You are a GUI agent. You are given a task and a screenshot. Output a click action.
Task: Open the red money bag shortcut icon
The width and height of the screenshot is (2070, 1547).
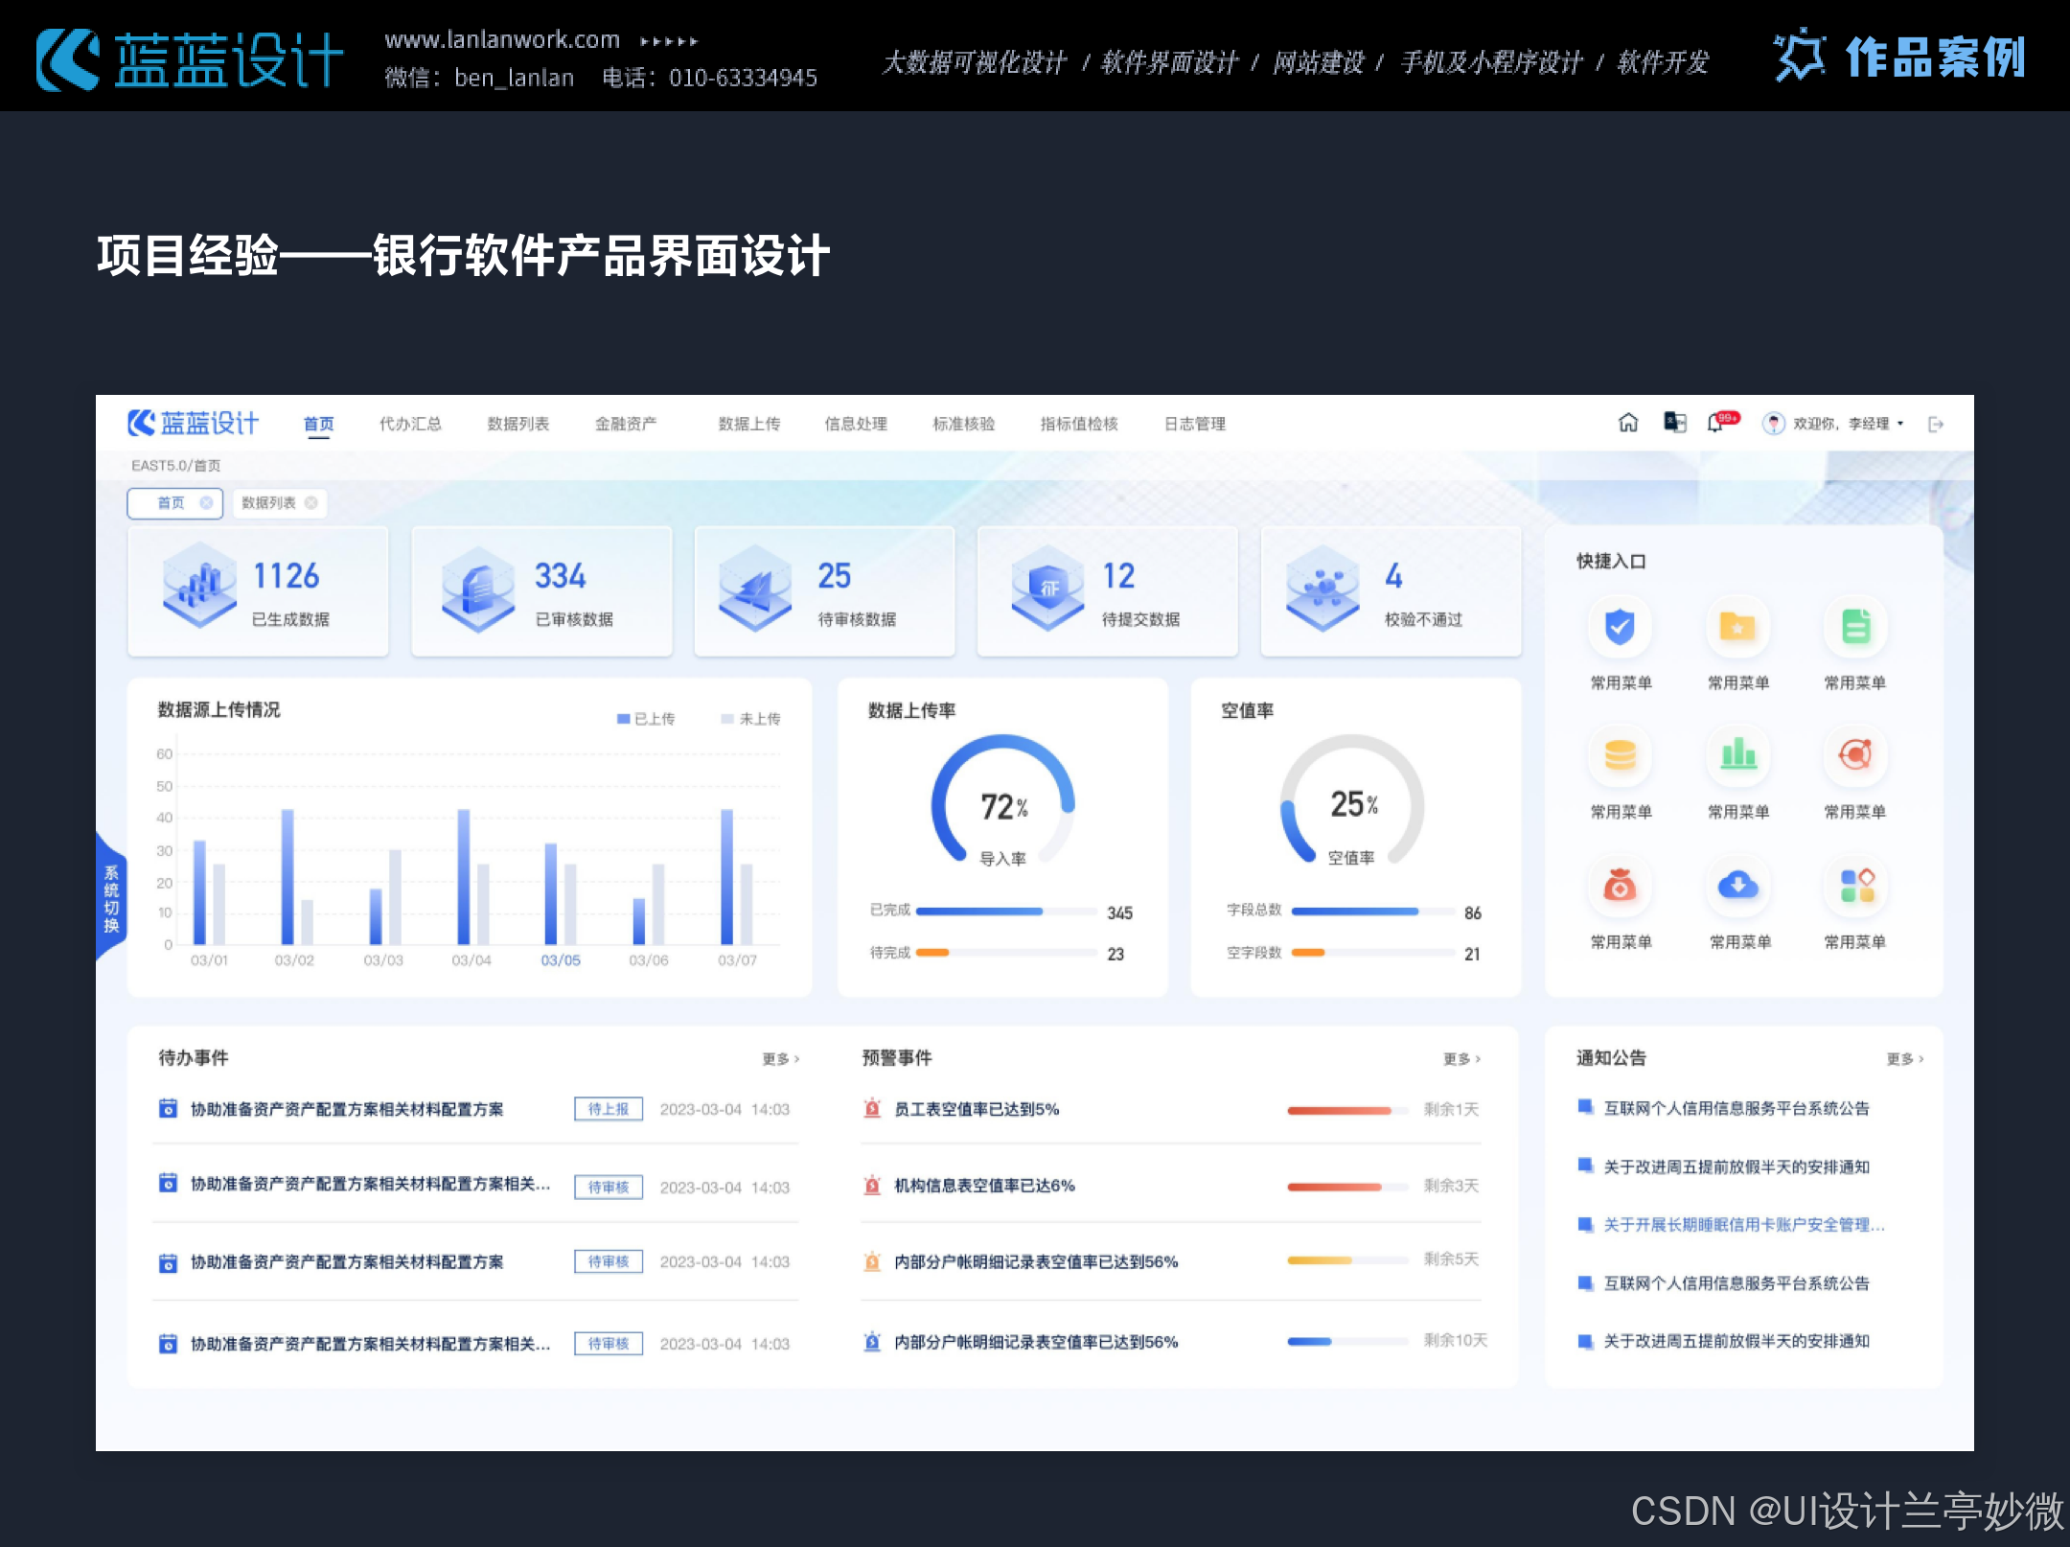click(x=1620, y=885)
